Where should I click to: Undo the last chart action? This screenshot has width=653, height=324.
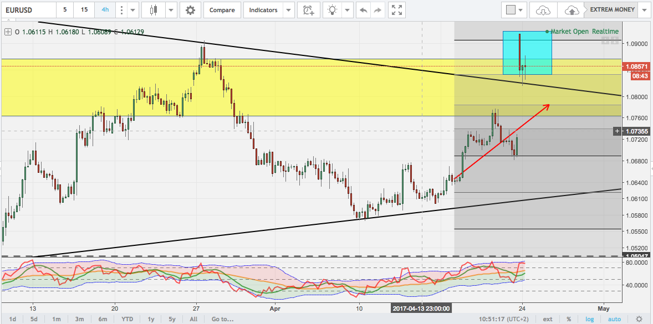tap(363, 10)
